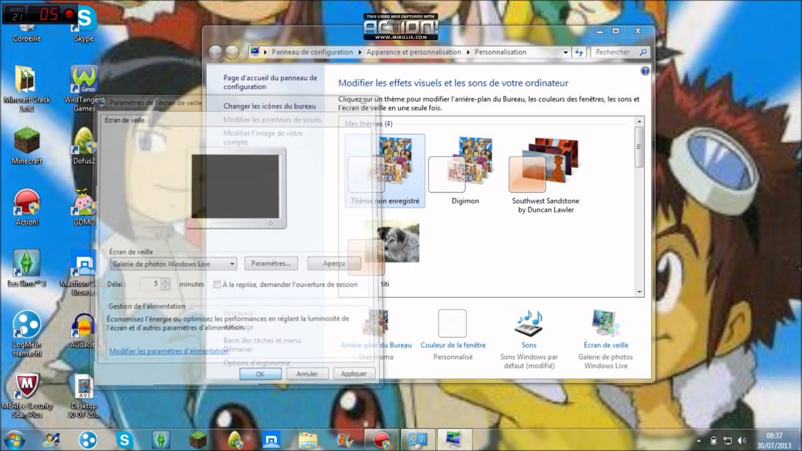Screen dimensions: 802x451
Task: Click the Paramètres... button
Action: pos(271,264)
